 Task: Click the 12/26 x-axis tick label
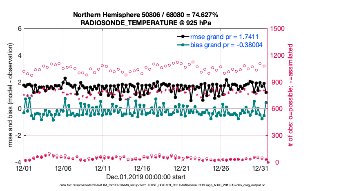pos(221,168)
